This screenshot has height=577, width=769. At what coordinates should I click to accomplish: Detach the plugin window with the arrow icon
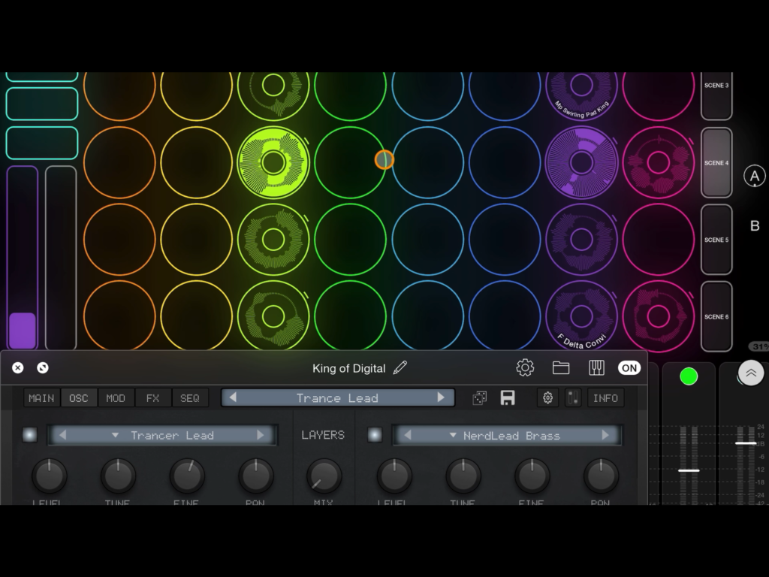point(43,367)
